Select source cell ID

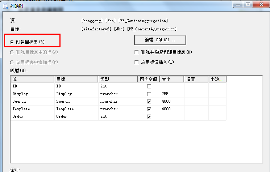32,86
